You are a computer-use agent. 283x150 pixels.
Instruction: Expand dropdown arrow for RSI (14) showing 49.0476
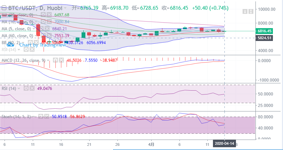19,89
